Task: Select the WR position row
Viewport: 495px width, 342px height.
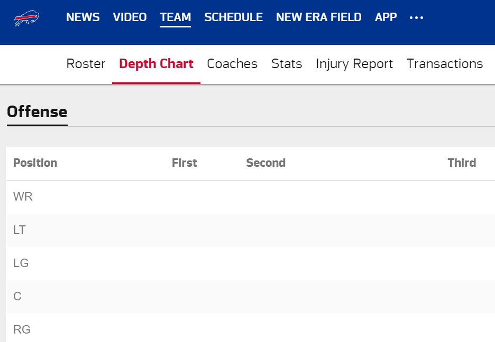Action: point(251,196)
